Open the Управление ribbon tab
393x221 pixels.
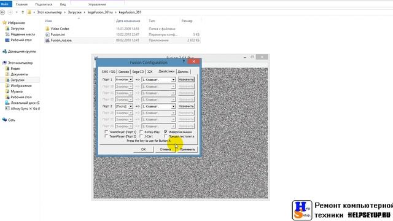[97, 4]
